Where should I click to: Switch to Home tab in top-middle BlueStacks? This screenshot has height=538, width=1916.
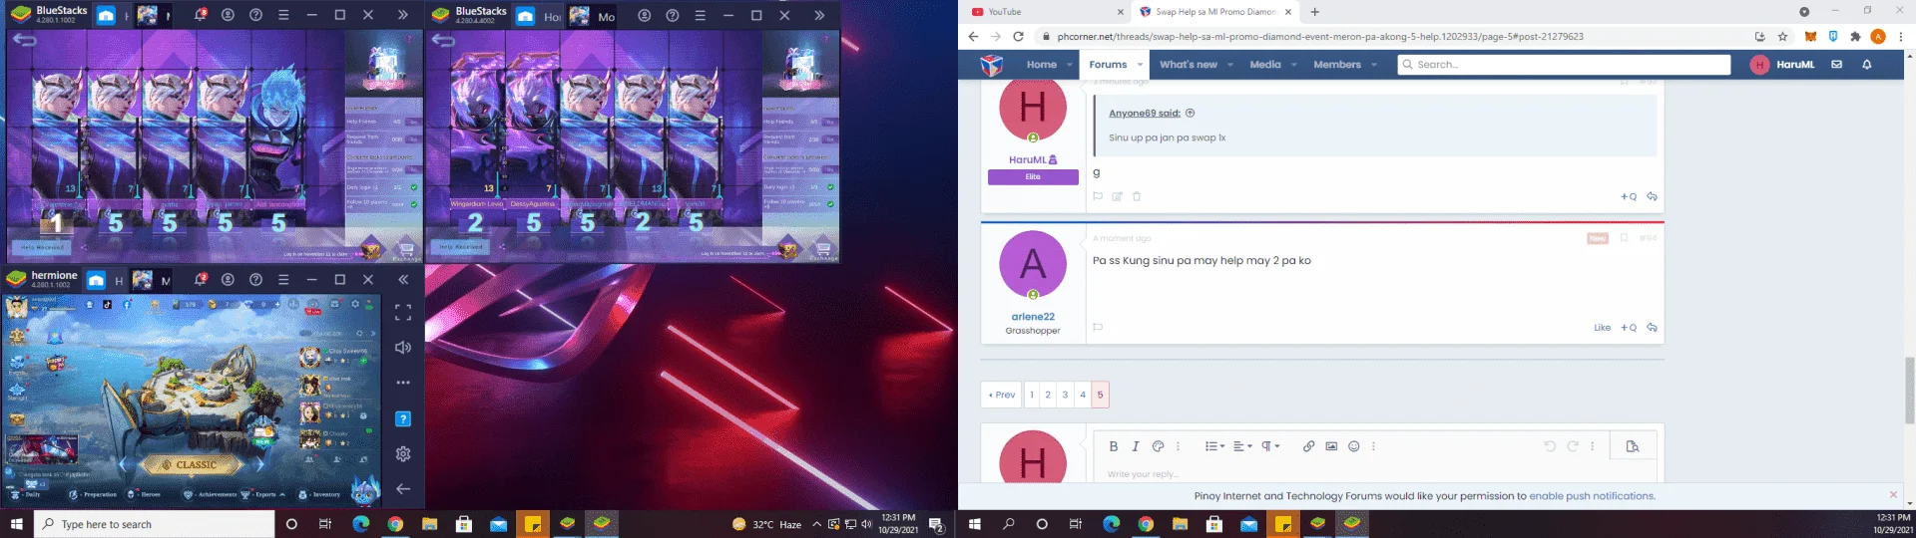535,16
